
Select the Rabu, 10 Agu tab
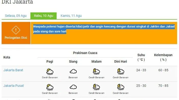tap(43, 16)
